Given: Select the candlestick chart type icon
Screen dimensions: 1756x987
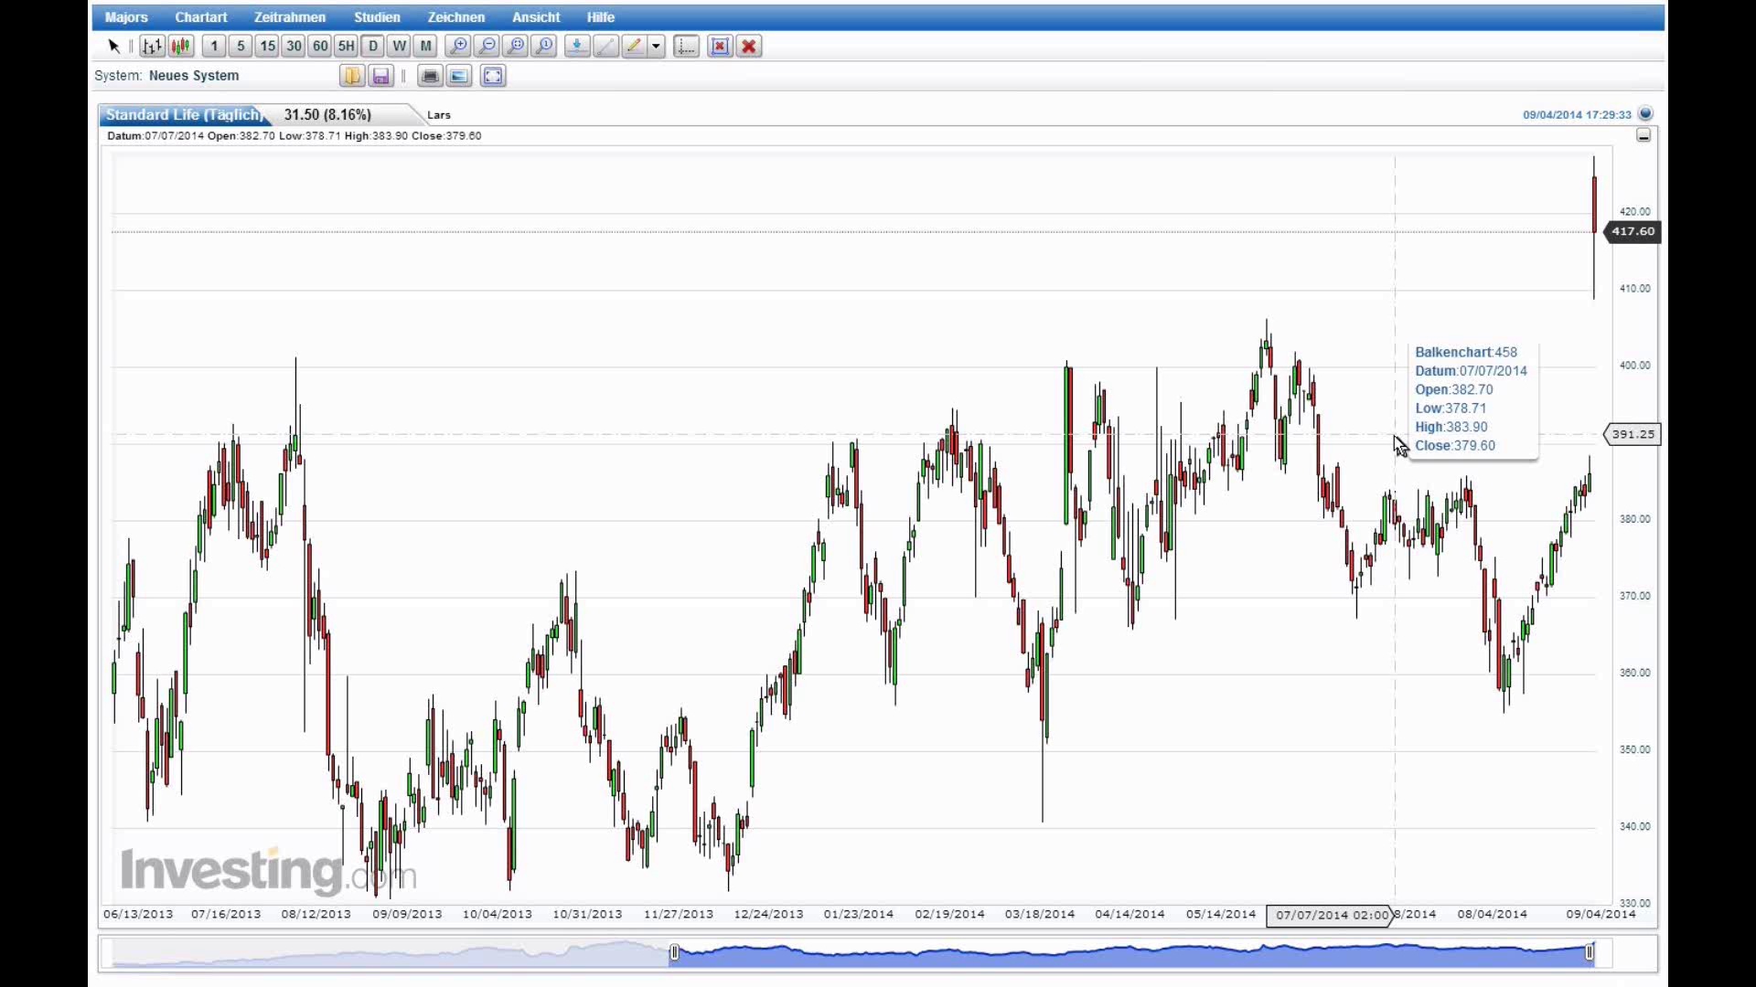Looking at the screenshot, I should 181,46.
